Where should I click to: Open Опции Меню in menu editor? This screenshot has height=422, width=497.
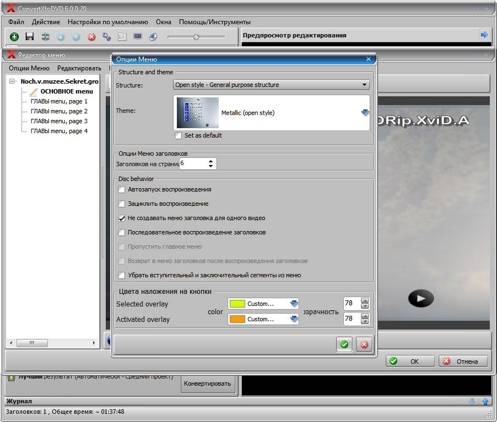pos(29,68)
